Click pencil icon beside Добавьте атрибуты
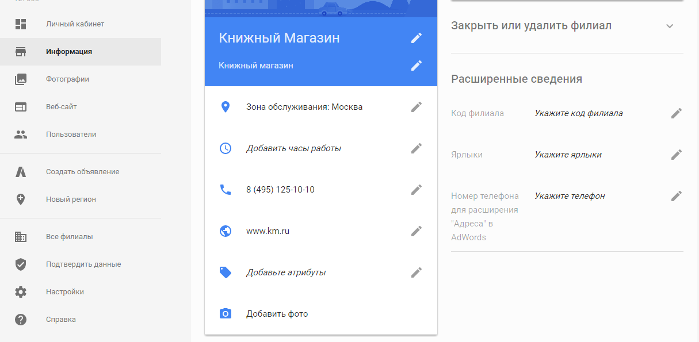This screenshot has height=342, width=699. (417, 272)
